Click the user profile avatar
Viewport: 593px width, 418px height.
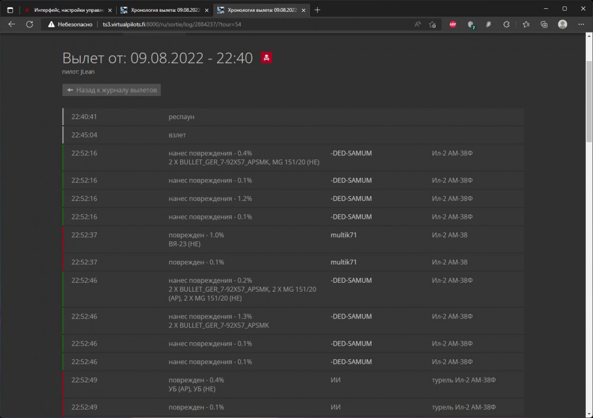pyautogui.click(x=562, y=24)
